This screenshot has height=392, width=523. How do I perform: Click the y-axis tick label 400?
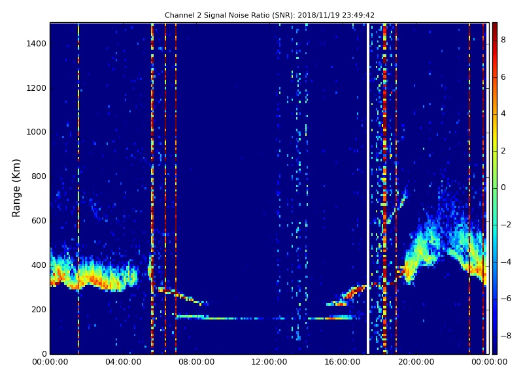[x=39, y=265]
